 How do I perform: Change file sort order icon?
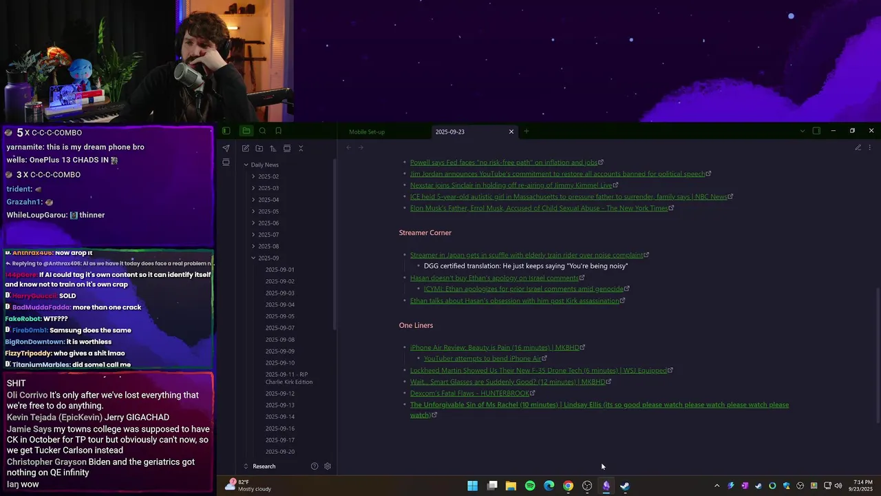(x=273, y=148)
